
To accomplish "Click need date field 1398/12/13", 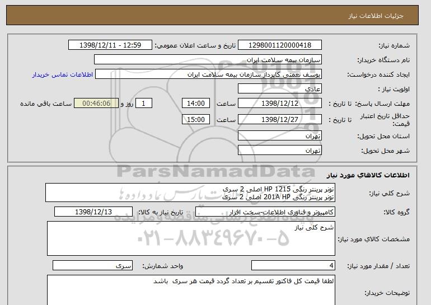I will 93,212.
